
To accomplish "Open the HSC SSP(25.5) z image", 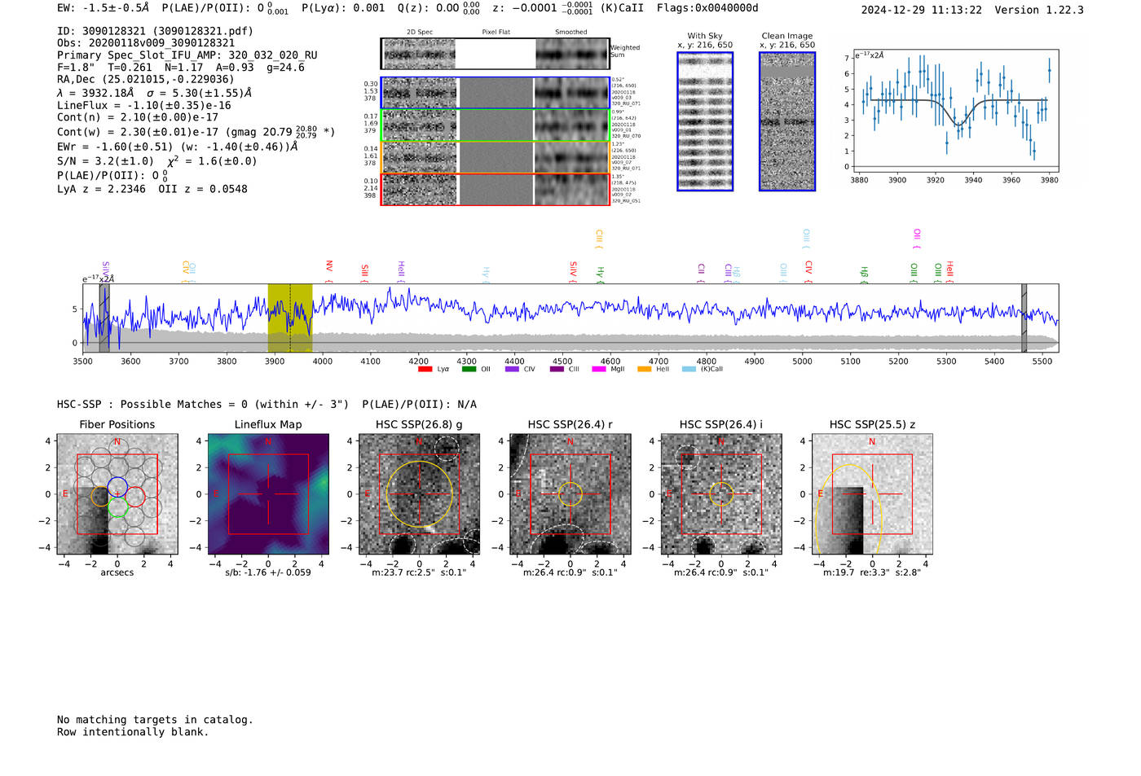I will (x=872, y=494).
